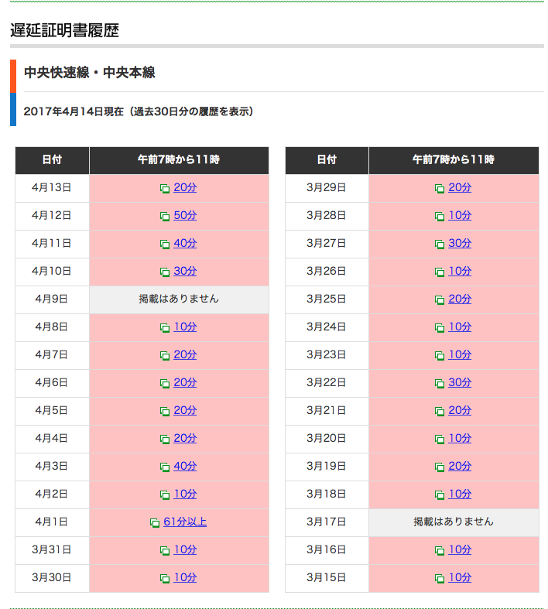Click the new-window icon for April 12

coord(165,216)
